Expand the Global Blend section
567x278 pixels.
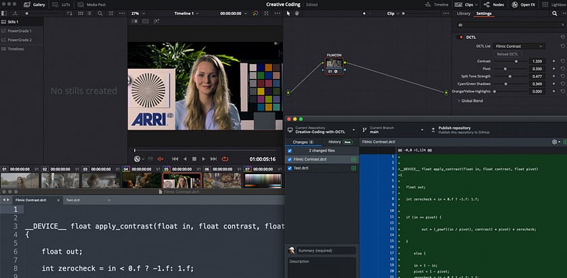pos(470,101)
